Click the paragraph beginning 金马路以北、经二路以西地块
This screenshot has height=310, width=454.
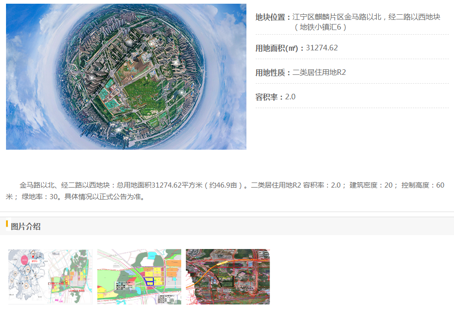click(225, 191)
